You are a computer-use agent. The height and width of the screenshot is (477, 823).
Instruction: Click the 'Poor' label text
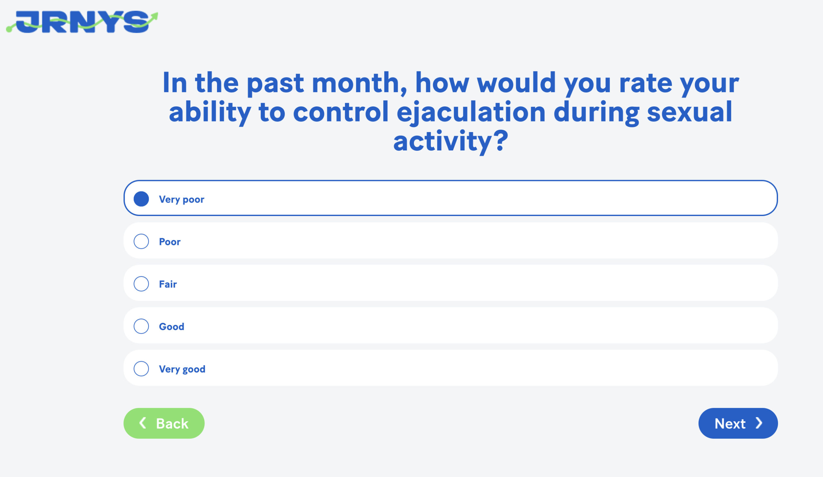pos(169,242)
